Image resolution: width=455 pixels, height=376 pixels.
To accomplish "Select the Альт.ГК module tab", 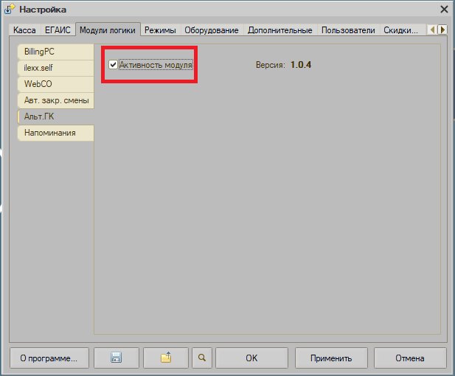I will 56,116.
